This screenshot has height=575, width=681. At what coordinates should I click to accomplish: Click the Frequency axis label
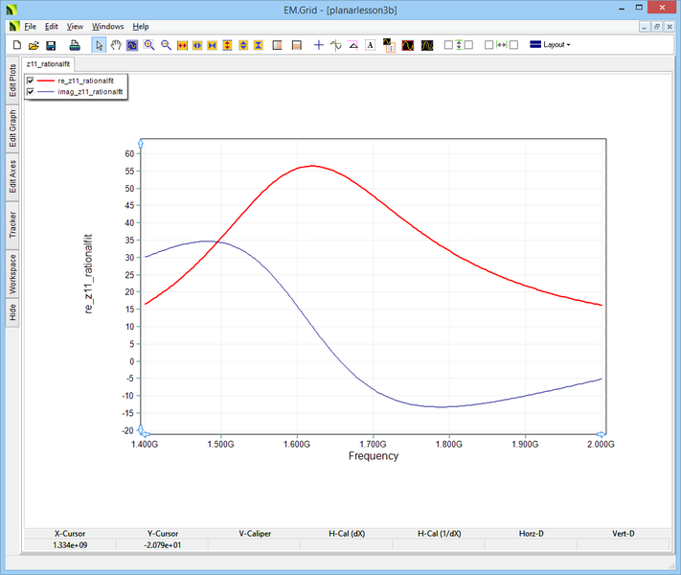(374, 456)
